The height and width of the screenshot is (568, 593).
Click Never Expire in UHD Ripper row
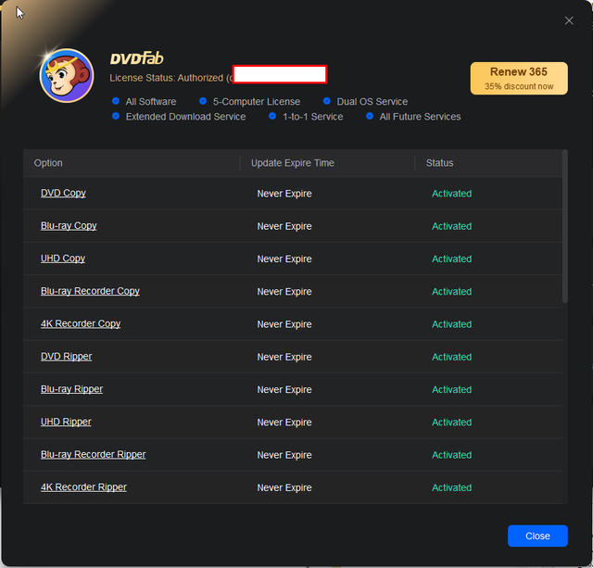(284, 423)
